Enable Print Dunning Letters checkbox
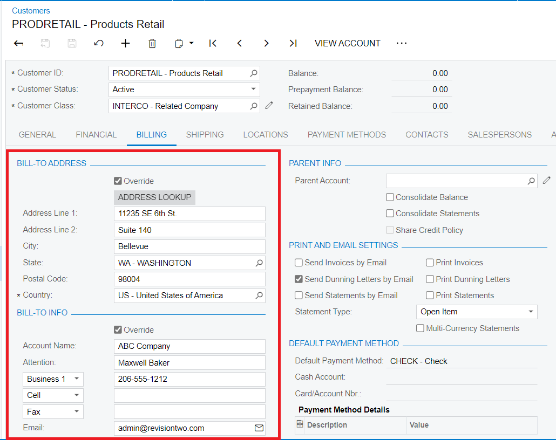This screenshot has width=556, height=440. tap(430, 279)
